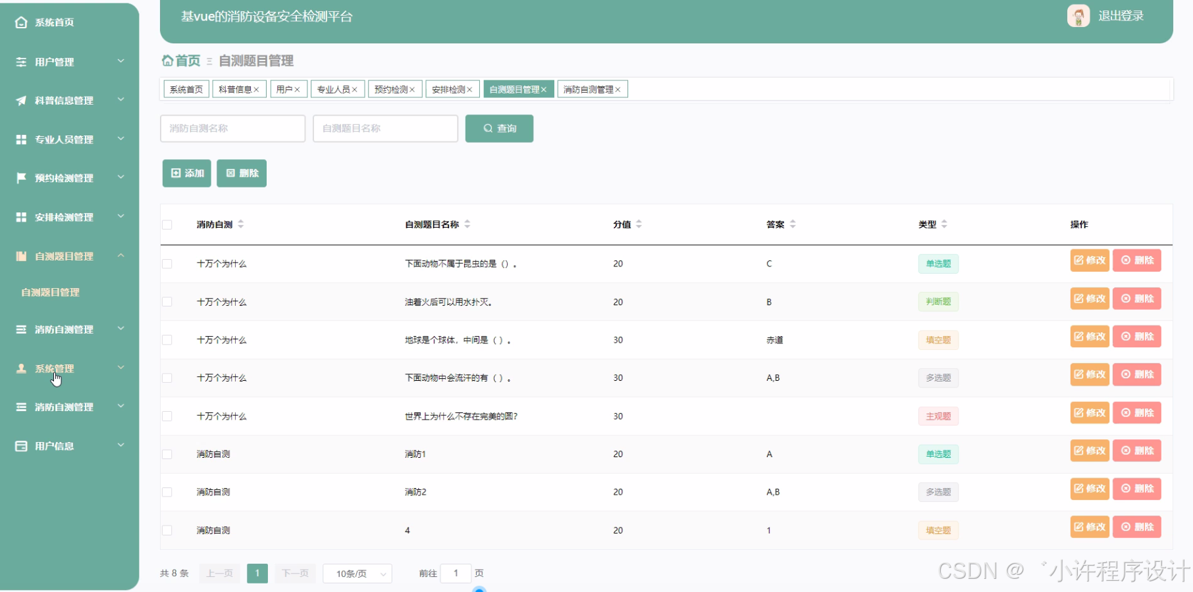Click the 查询 search button
This screenshot has width=1193, height=592.
499,128
